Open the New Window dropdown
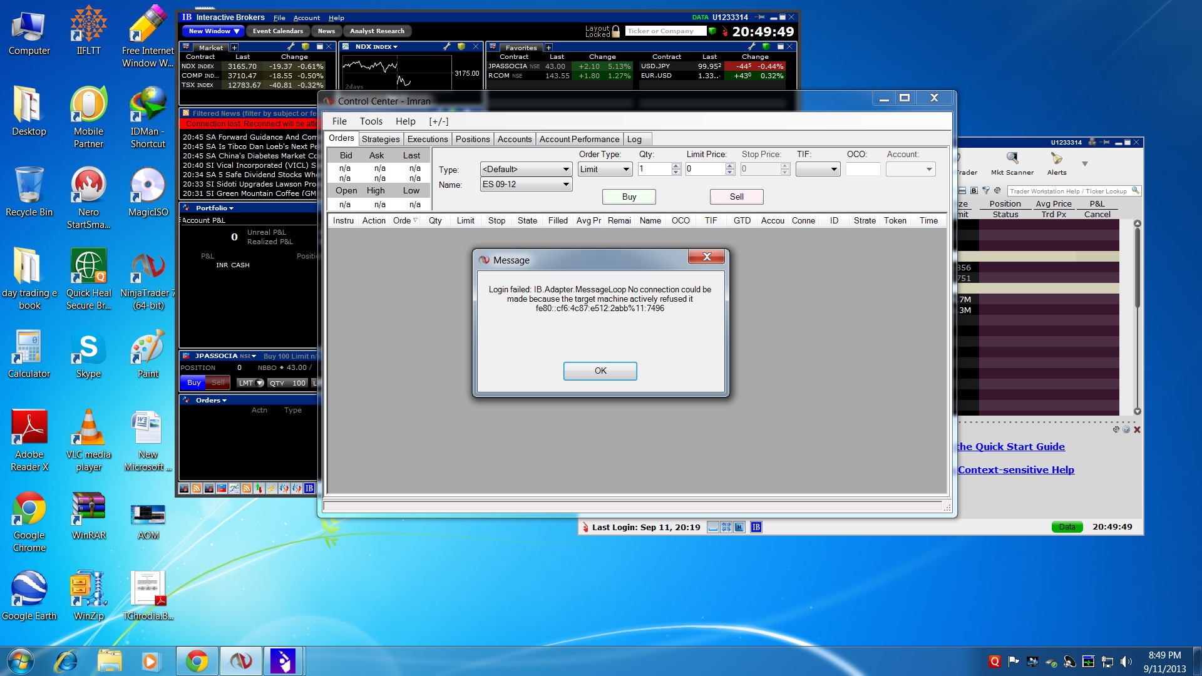 213,31
